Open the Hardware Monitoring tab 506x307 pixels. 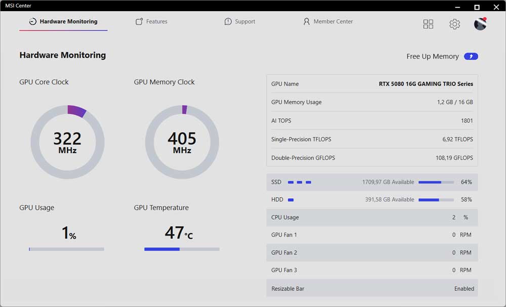[63, 22]
